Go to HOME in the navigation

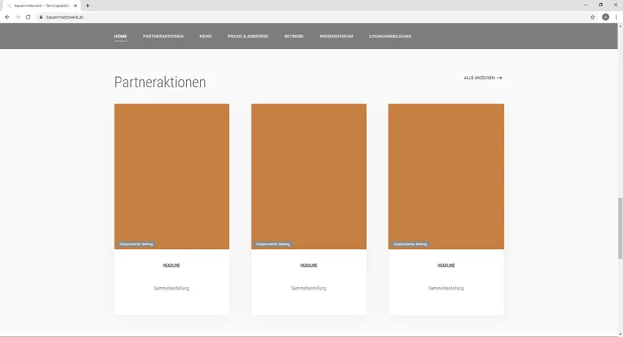pyautogui.click(x=121, y=36)
